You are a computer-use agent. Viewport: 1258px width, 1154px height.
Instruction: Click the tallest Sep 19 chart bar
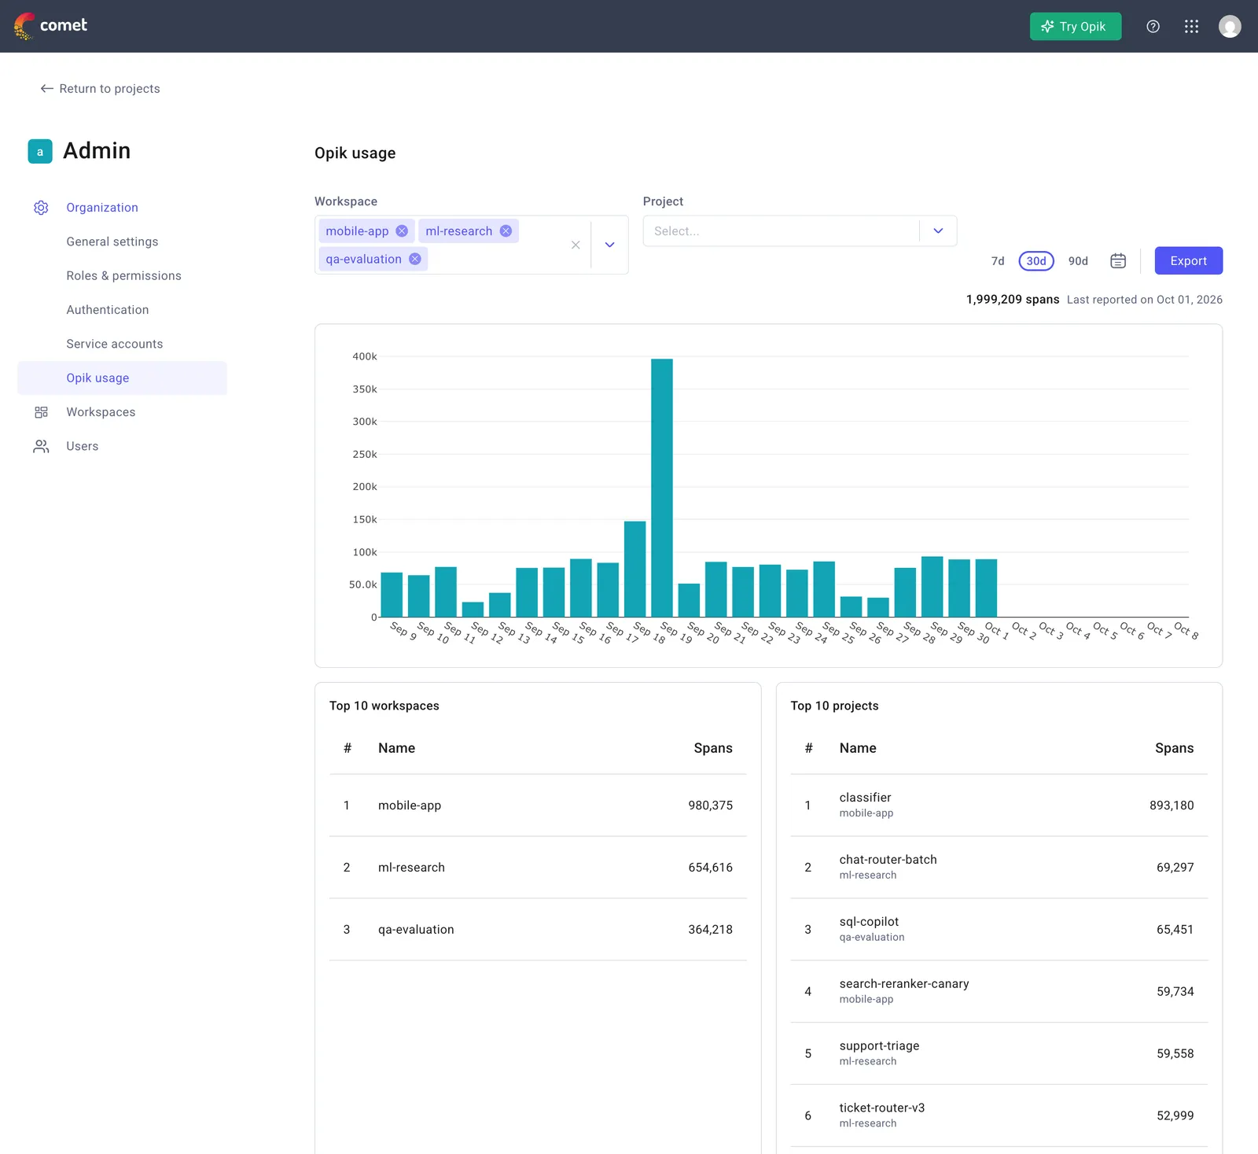662,488
